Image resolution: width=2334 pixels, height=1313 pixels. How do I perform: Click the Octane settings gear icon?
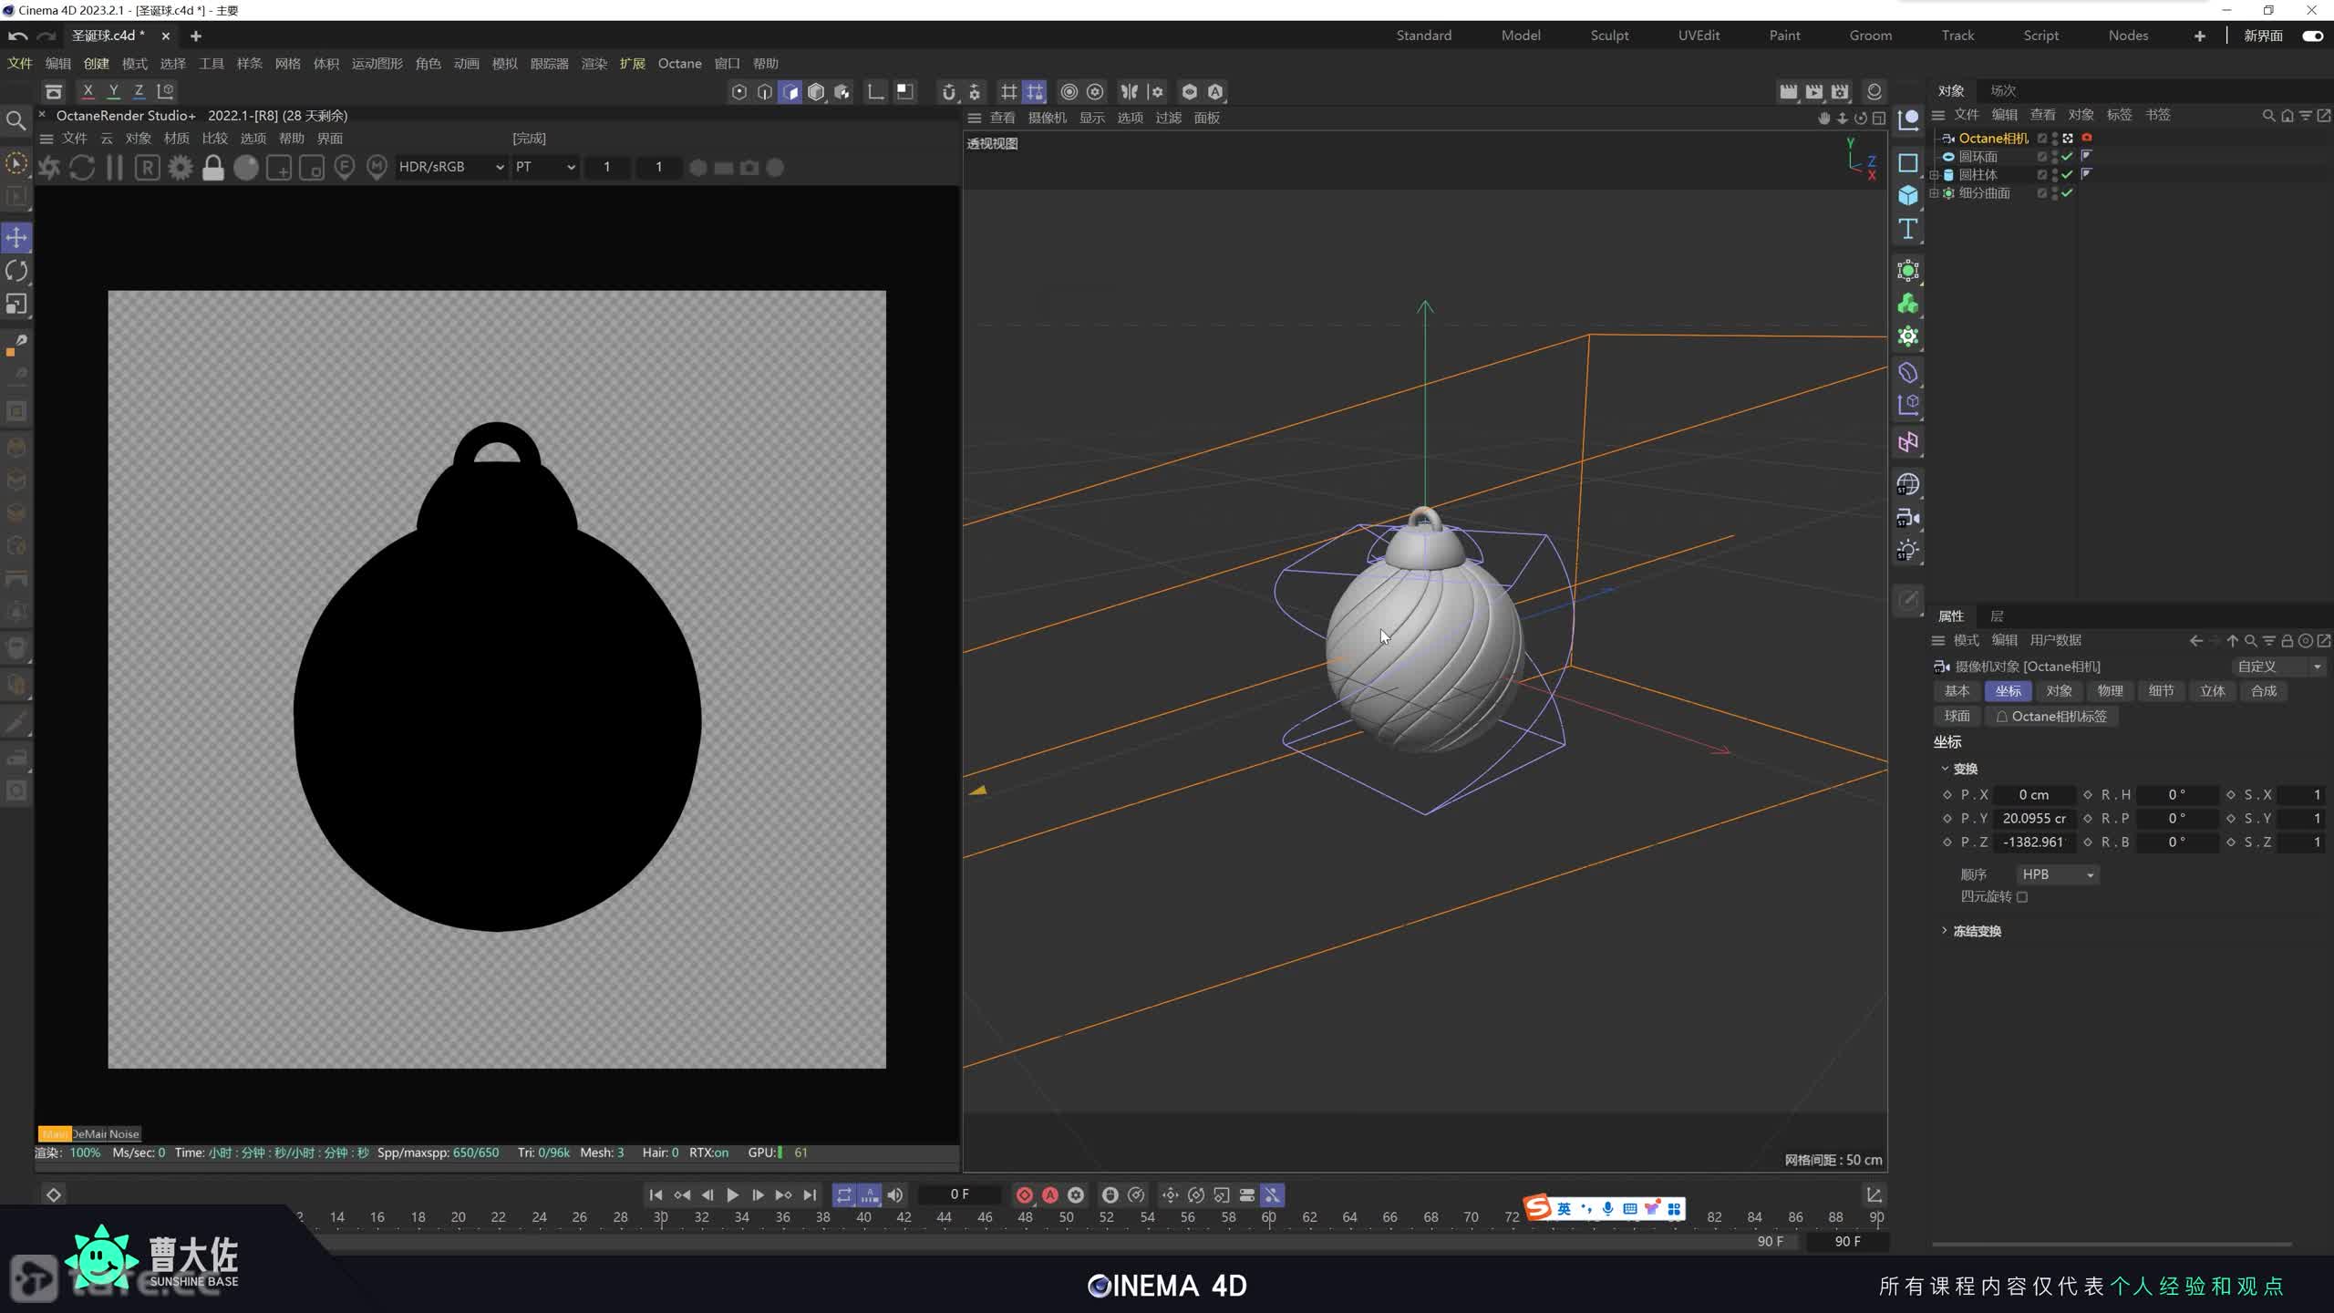pos(181,168)
